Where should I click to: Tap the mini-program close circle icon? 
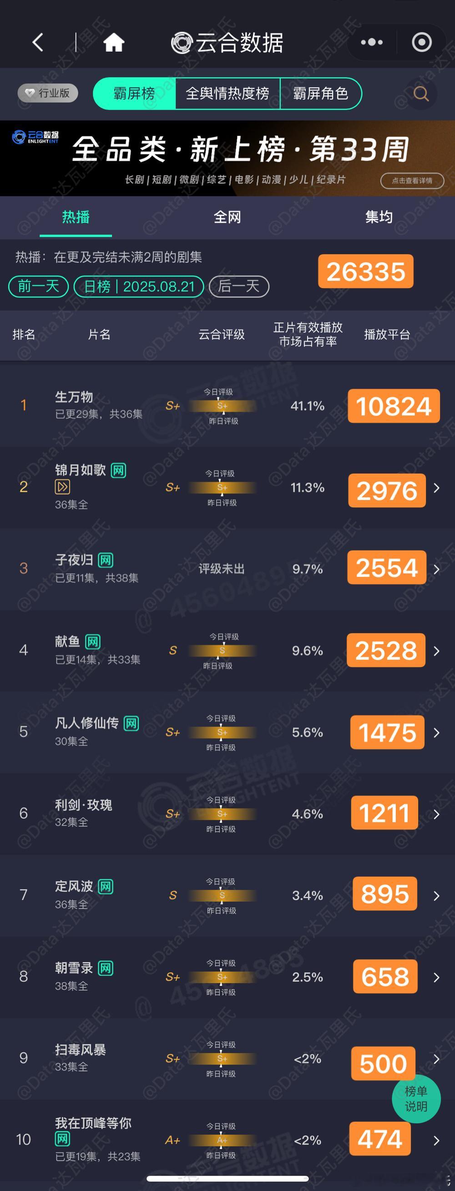pos(422,43)
